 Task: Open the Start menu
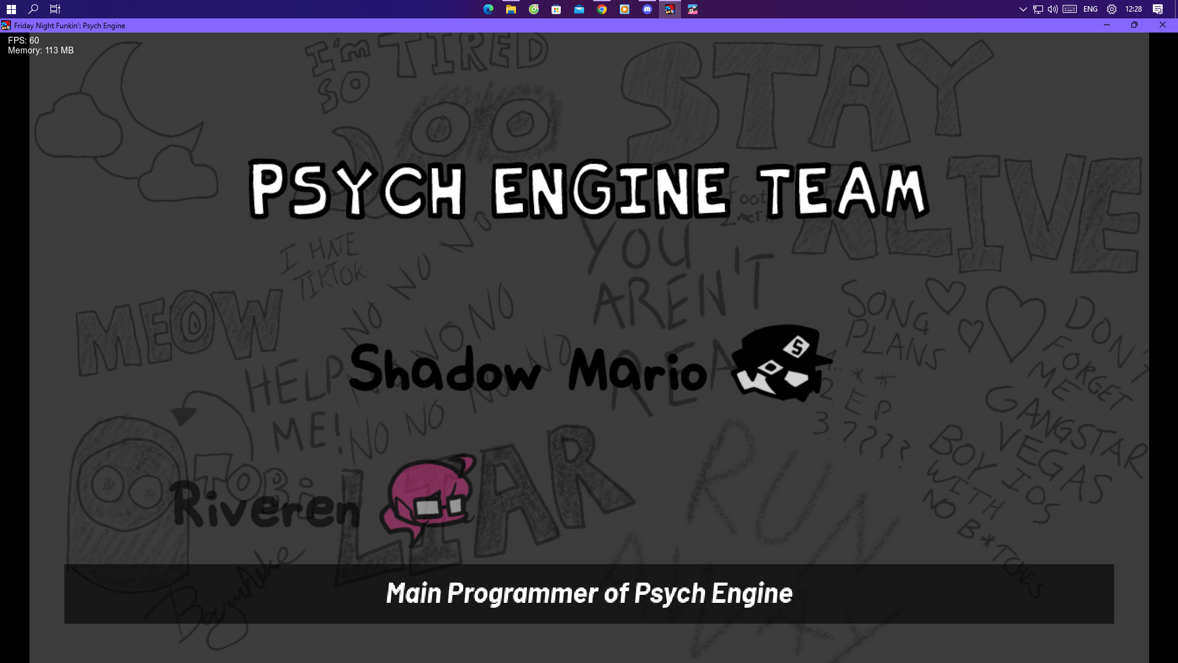coord(12,9)
